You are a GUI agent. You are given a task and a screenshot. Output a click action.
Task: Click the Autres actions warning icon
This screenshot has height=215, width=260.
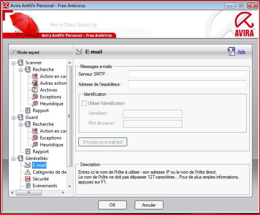(35, 83)
